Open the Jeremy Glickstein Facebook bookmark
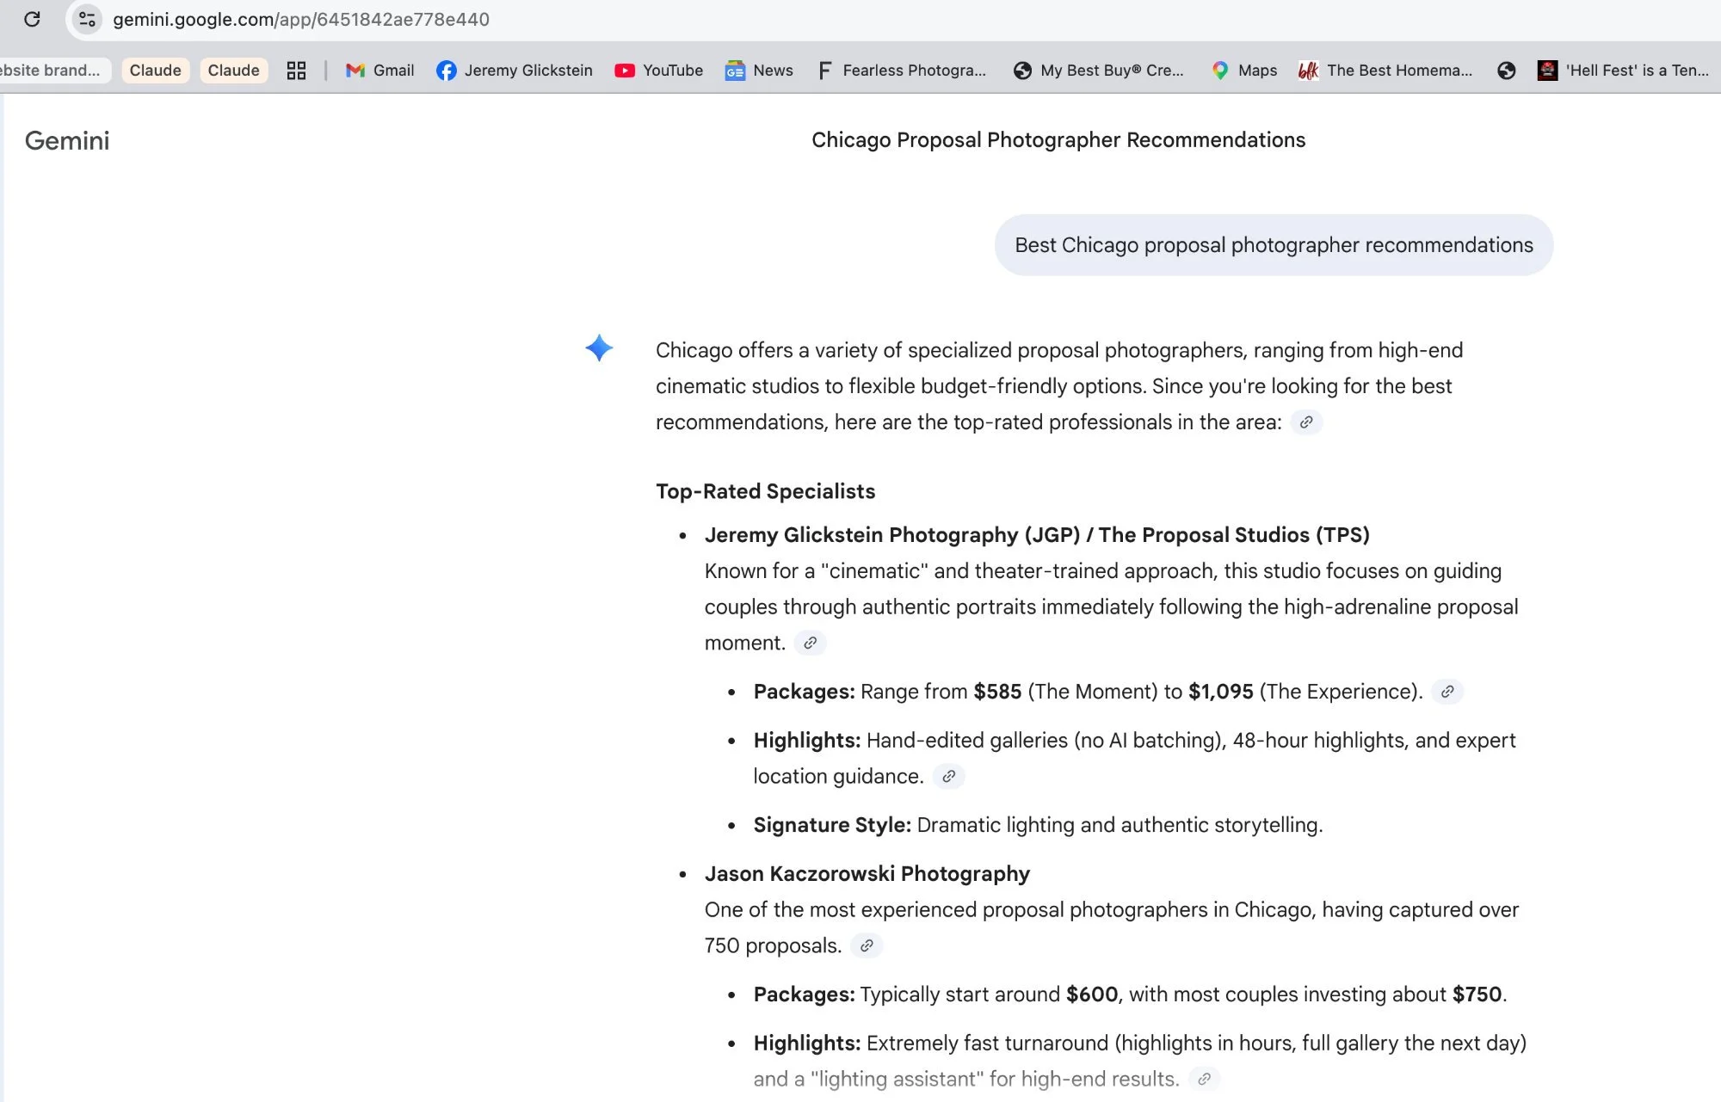 coord(514,71)
